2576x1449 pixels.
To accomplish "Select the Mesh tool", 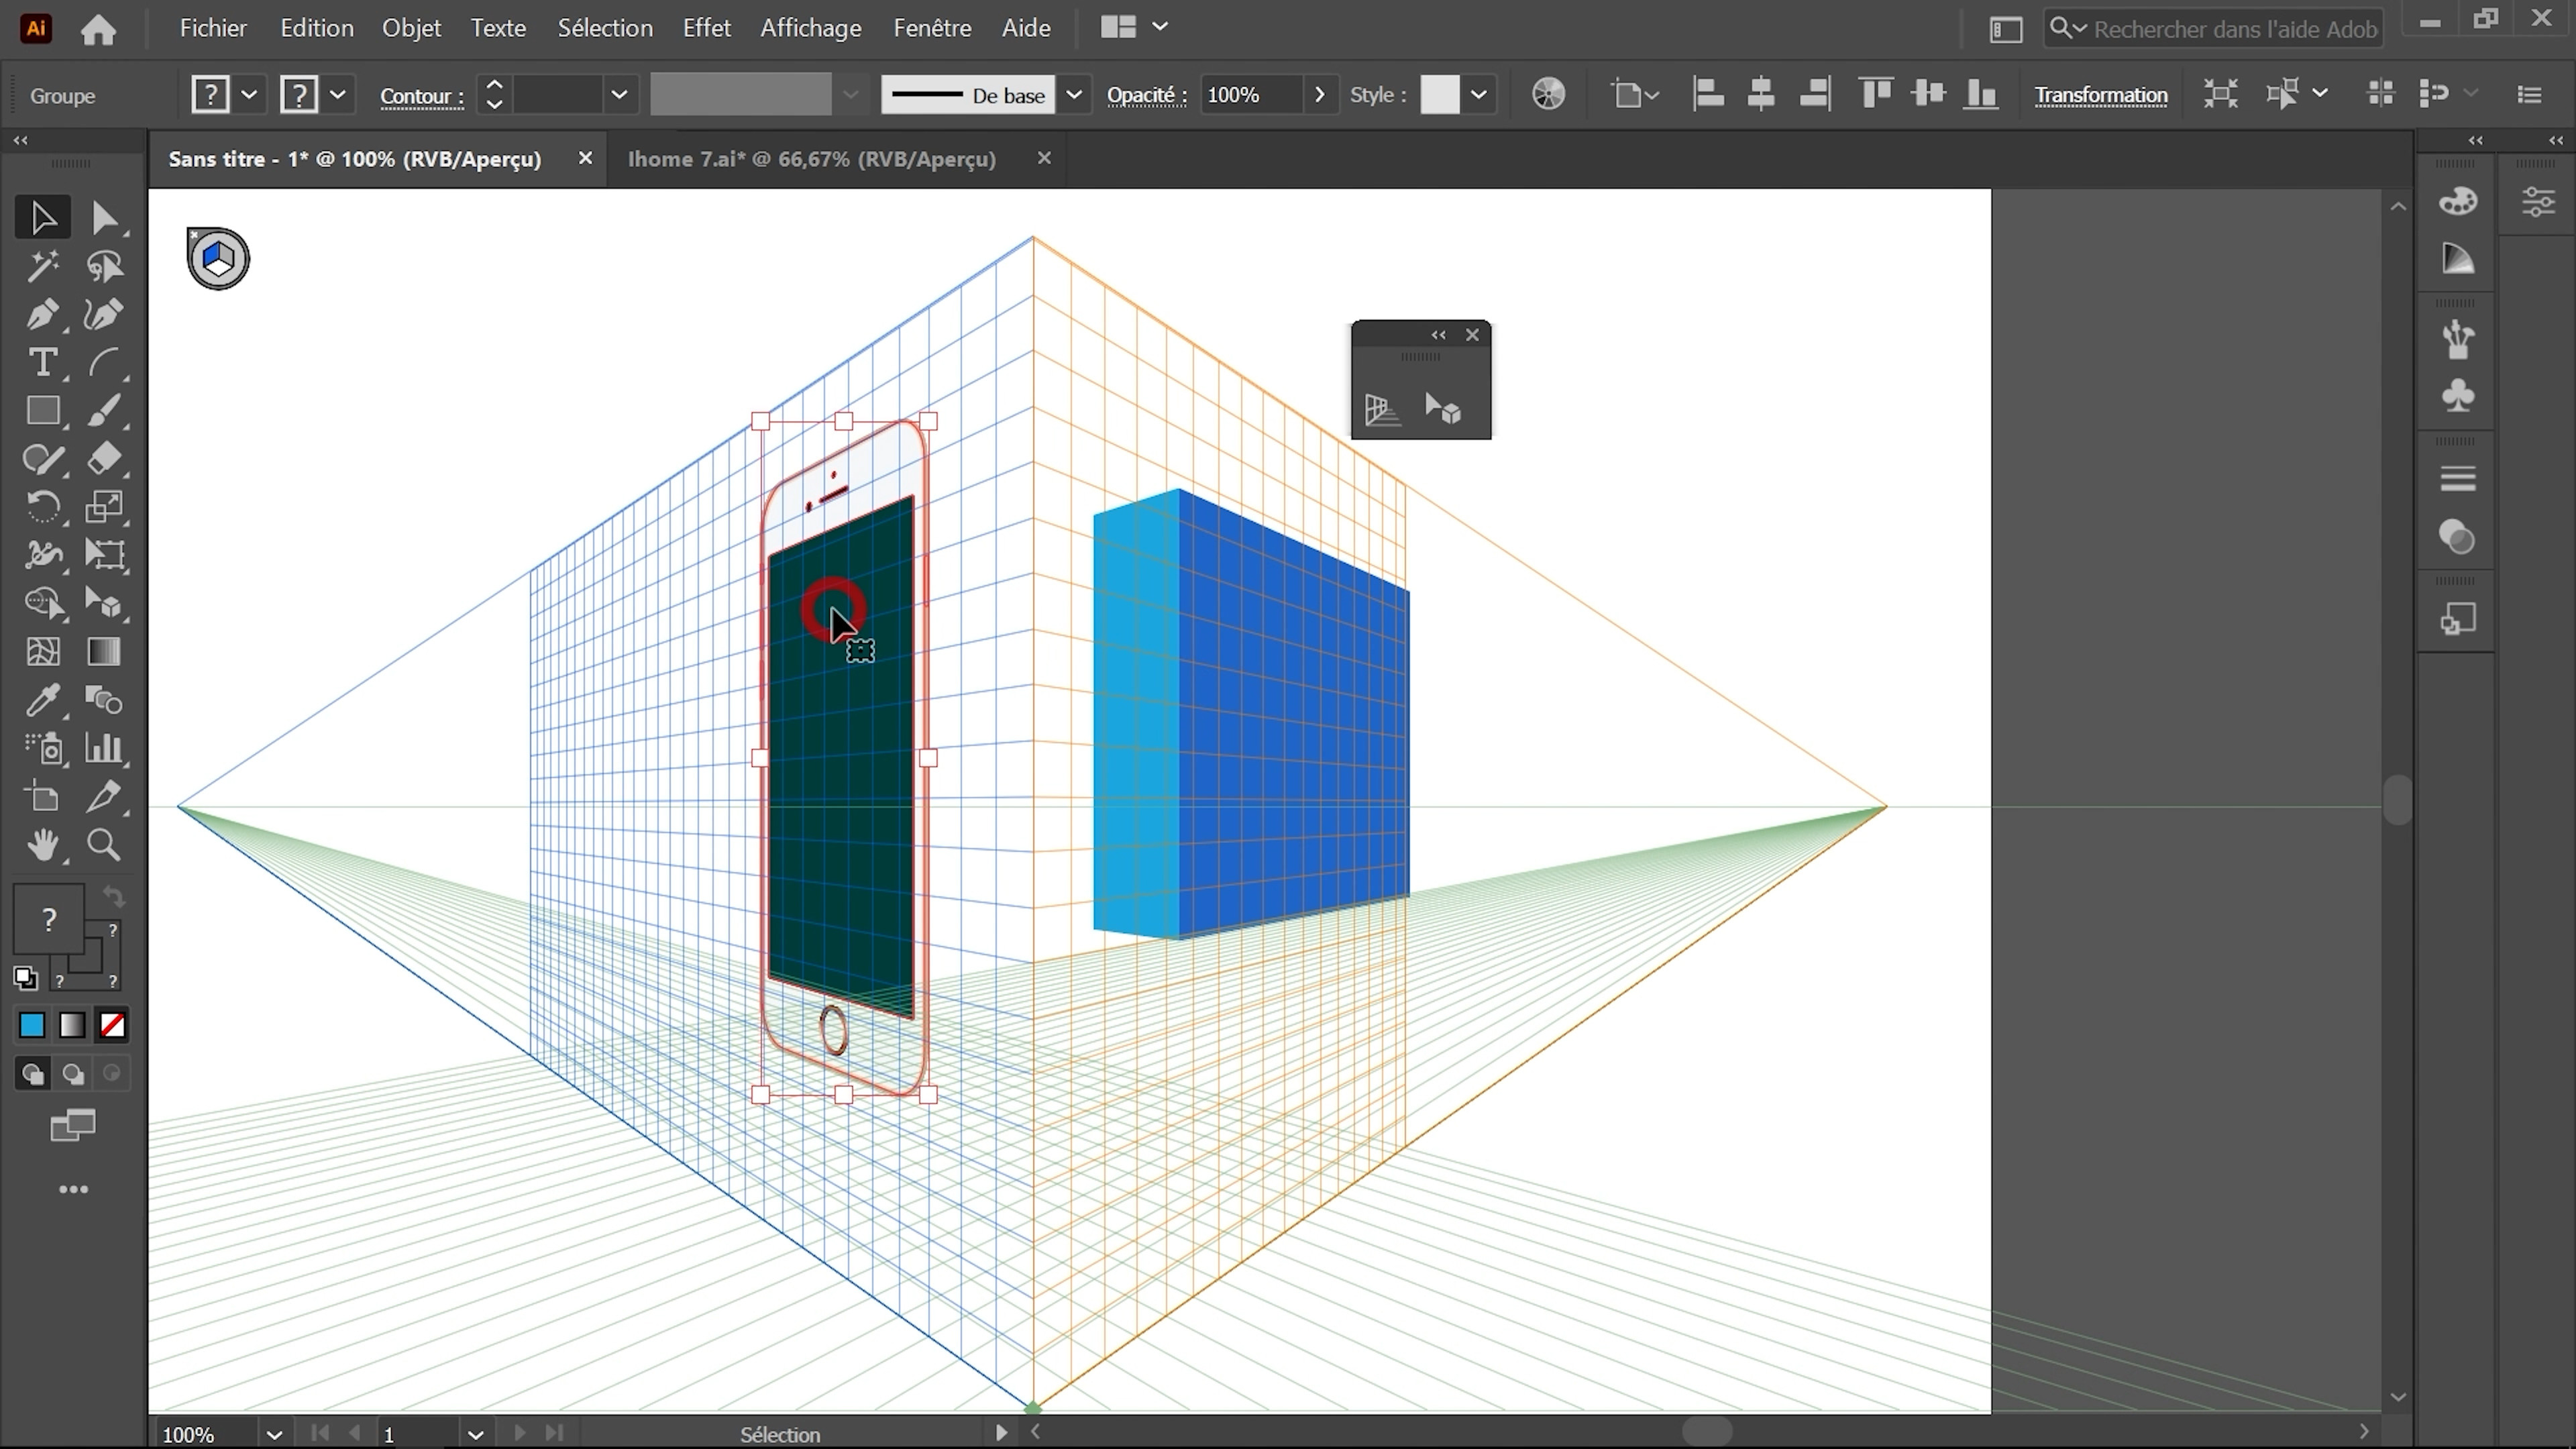I will point(42,652).
